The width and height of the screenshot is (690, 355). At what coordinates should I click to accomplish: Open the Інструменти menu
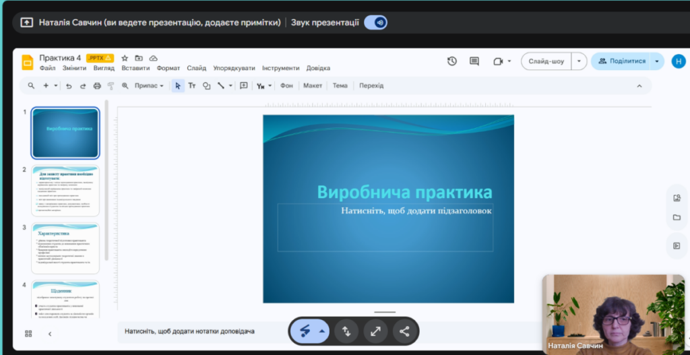pyautogui.click(x=281, y=68)
